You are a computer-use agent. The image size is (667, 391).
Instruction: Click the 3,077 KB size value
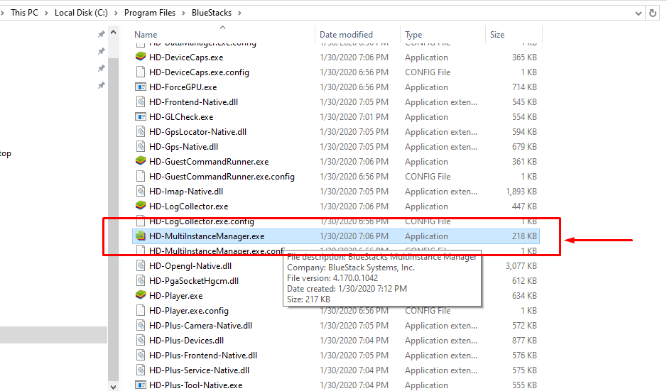521,265
